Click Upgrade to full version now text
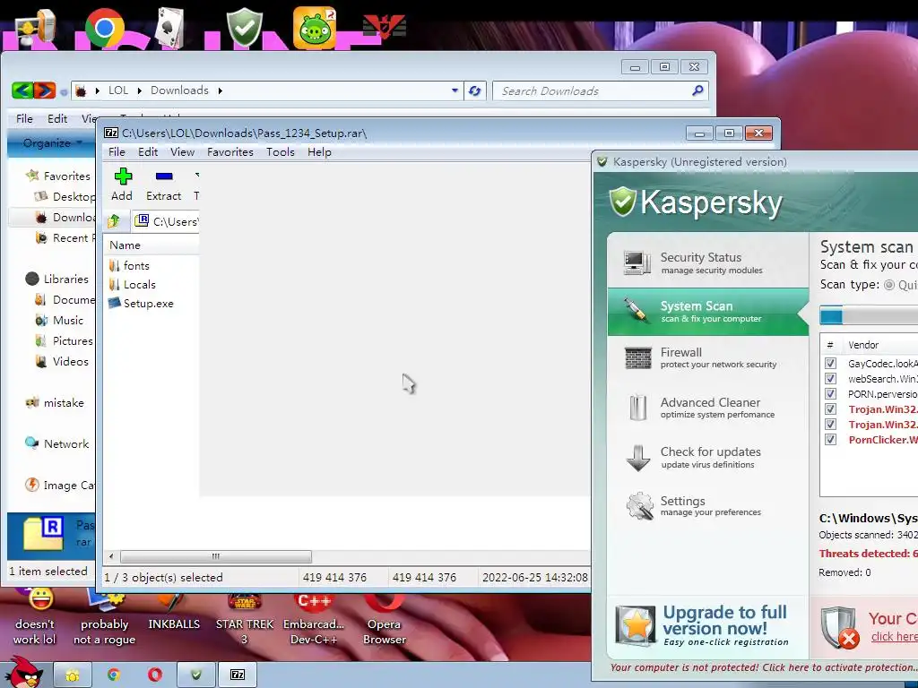This screenshot has height=688, width=918. pyautogui.click(x=724, y=620)
